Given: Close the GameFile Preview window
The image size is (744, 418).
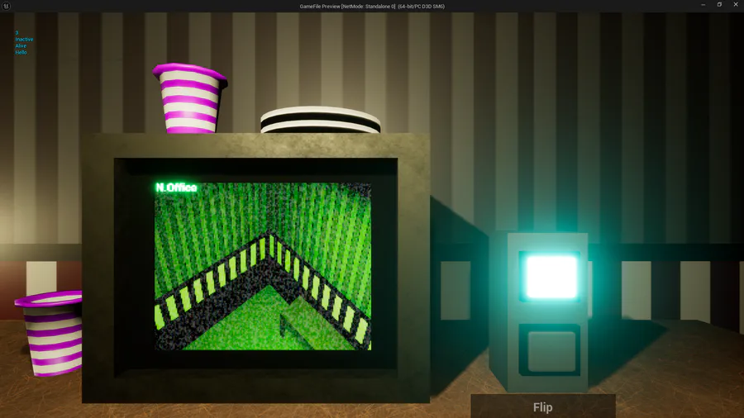Looking at the screenshot, I should pos(736,5).
